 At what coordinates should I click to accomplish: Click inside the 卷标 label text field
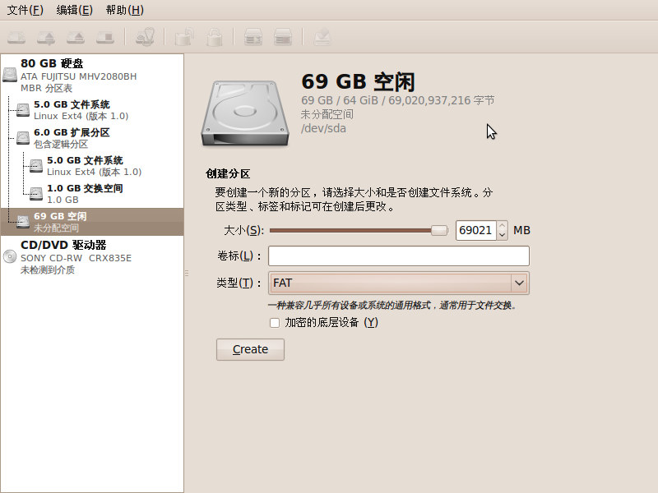[x=399, y=256]
